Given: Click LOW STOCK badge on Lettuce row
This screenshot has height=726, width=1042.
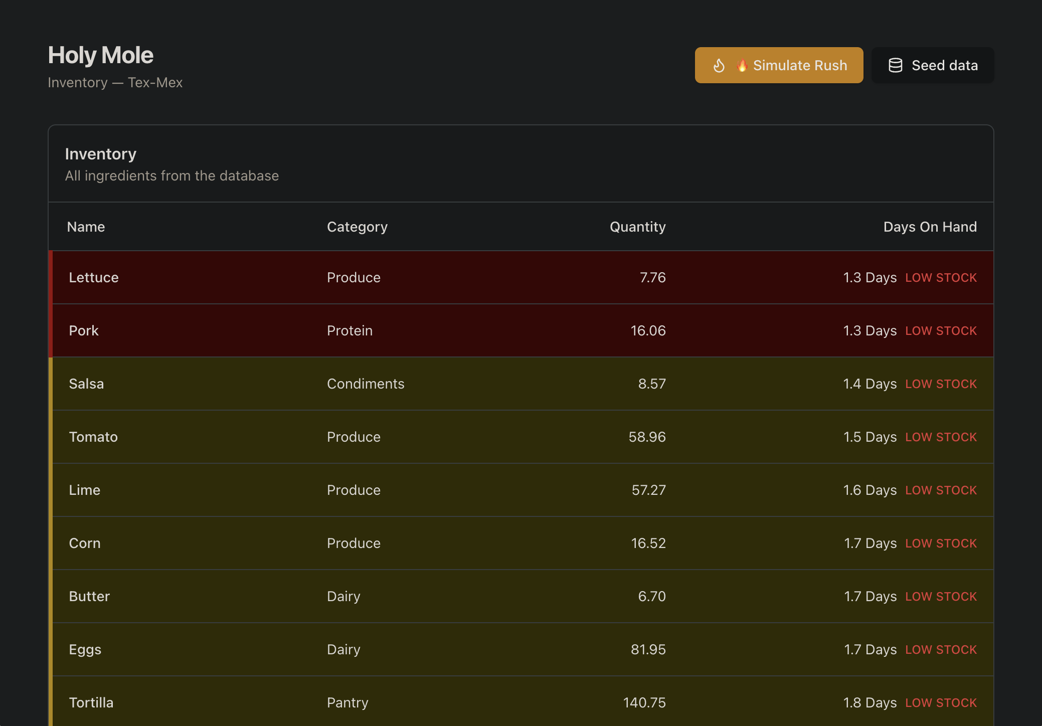Looking at the screenshot, I should [x=941, y=278].
